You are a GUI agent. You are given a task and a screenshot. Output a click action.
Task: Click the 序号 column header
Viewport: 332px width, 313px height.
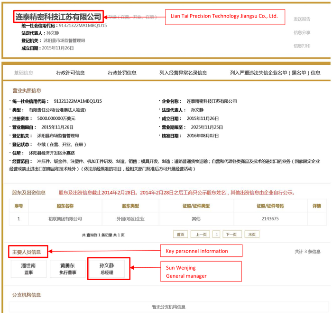click(x=18, y=206)
